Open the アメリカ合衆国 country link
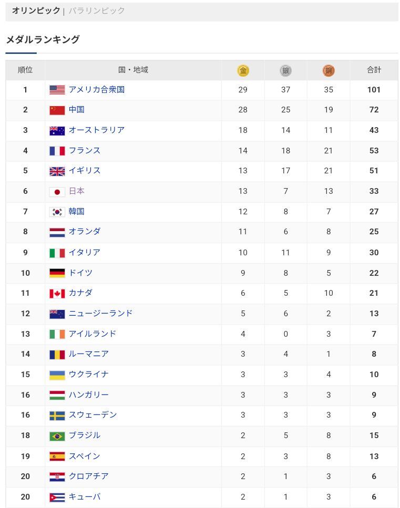Screen dimensions: 400x508 97,89
